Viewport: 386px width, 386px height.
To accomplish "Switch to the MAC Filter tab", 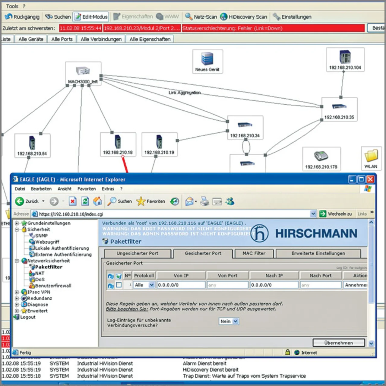I will [x=254, y=253].
